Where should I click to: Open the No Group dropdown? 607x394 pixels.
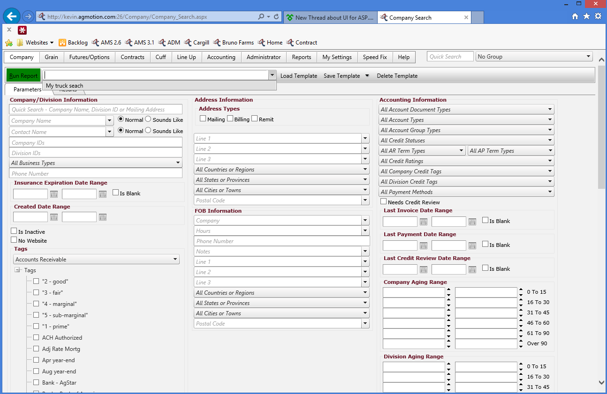coord(534,57)
